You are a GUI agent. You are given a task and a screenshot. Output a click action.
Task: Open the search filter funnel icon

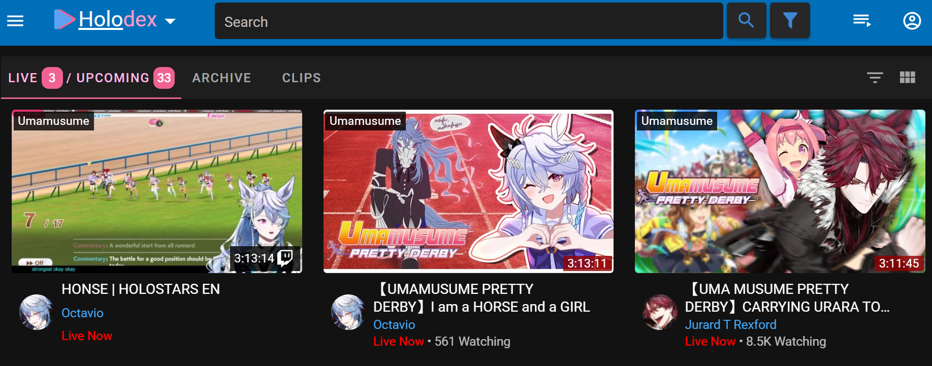790,21
